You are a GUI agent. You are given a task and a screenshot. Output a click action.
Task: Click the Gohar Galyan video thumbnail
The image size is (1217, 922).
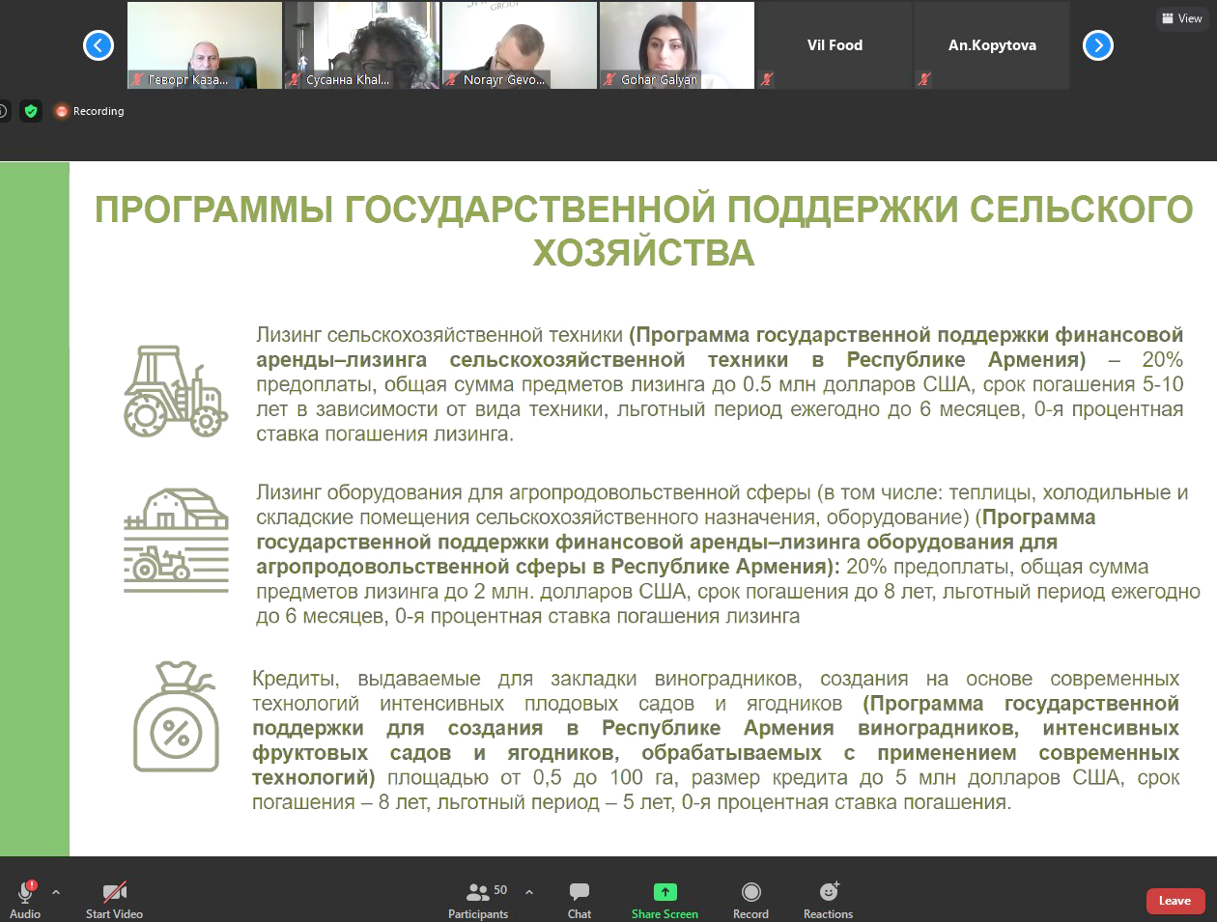click(x=676, y=45)
